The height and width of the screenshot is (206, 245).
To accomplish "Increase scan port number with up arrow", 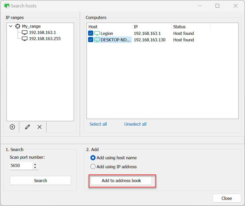I will (x=35, y=164).
